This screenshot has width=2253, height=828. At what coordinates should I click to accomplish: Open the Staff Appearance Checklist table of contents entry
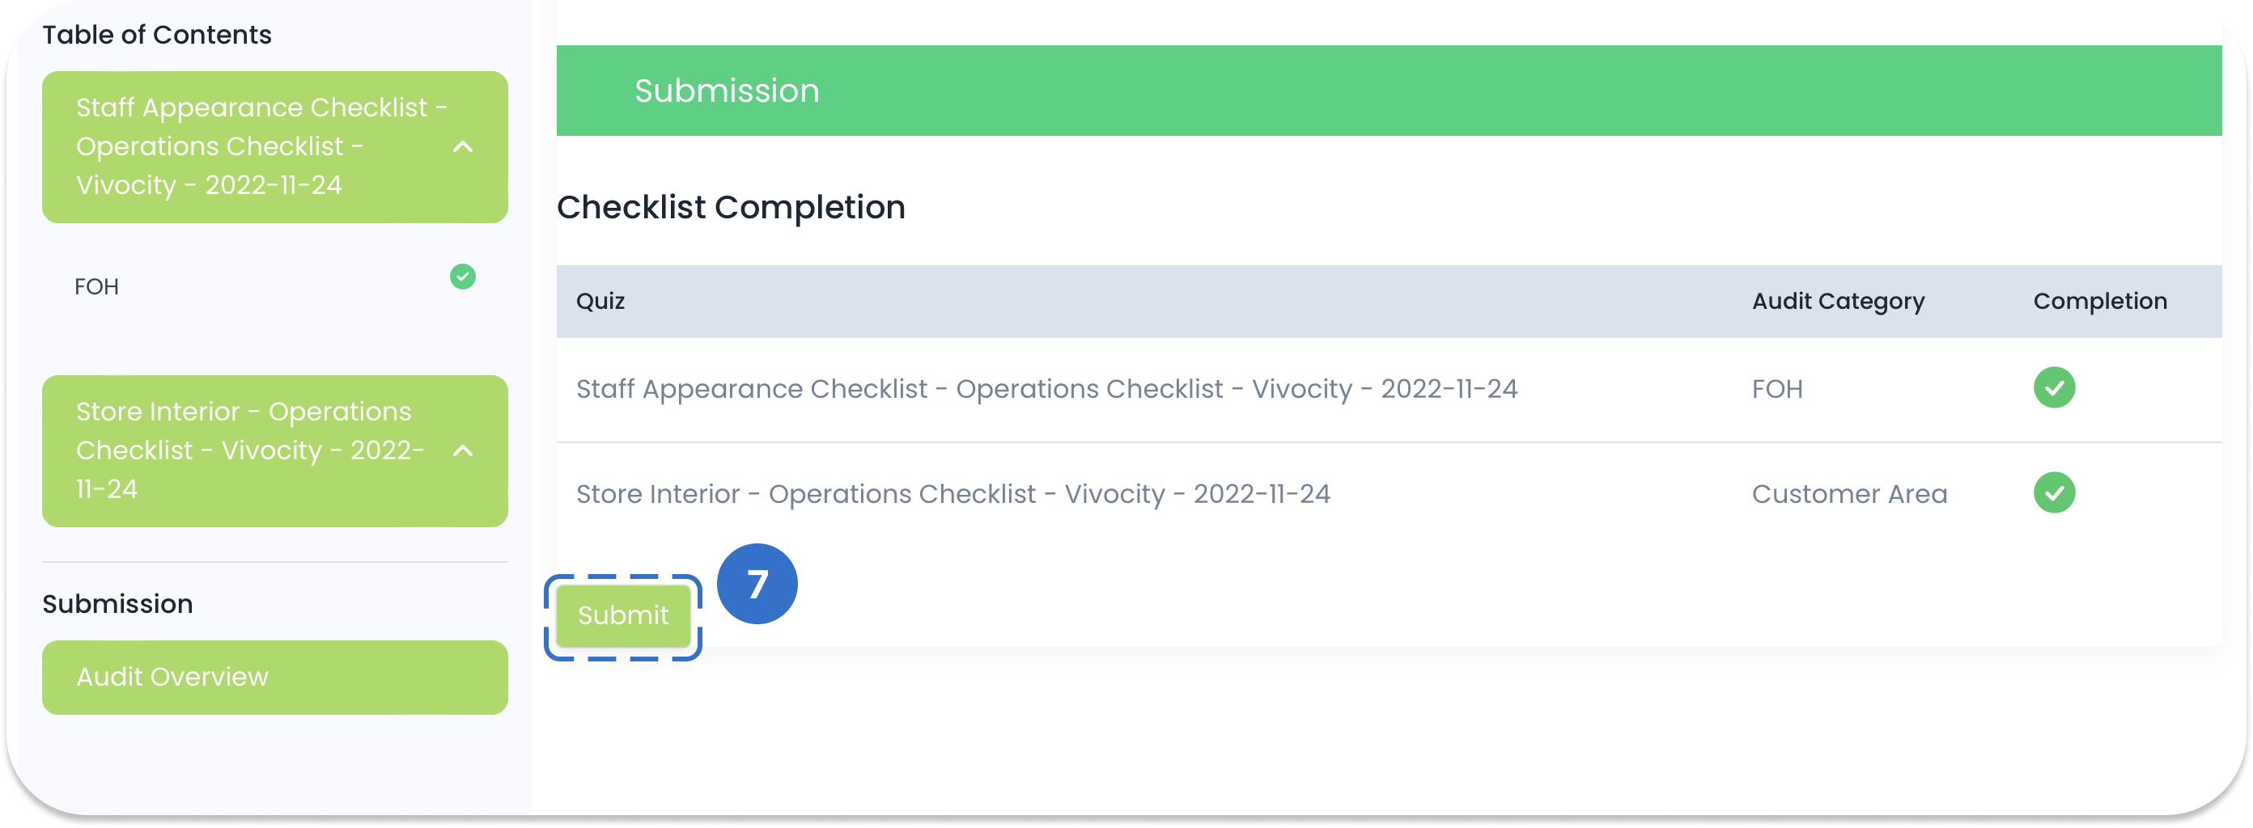click(x=262, y=146)
